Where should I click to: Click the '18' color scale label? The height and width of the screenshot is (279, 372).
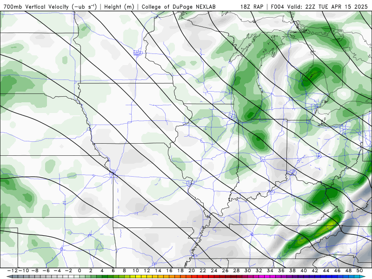pos(180,271)
